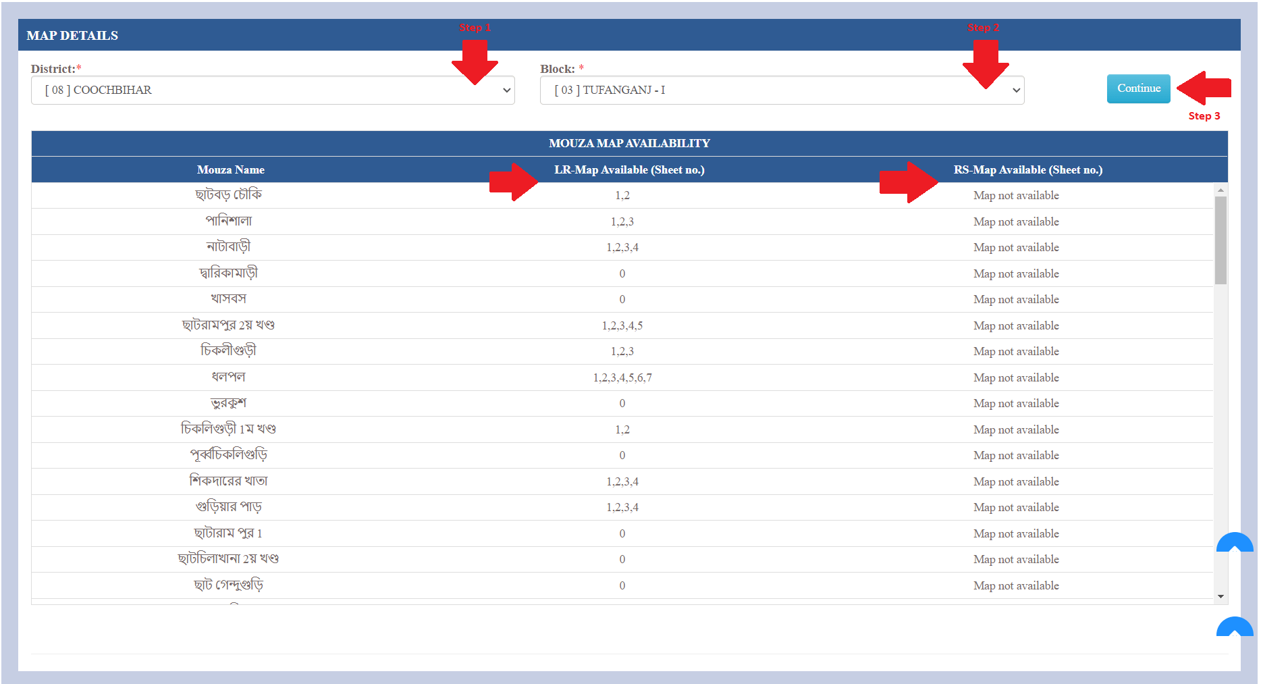
Task: Select the RS-Map Available (Sheet no.) header
Action: click(1027, 170)
